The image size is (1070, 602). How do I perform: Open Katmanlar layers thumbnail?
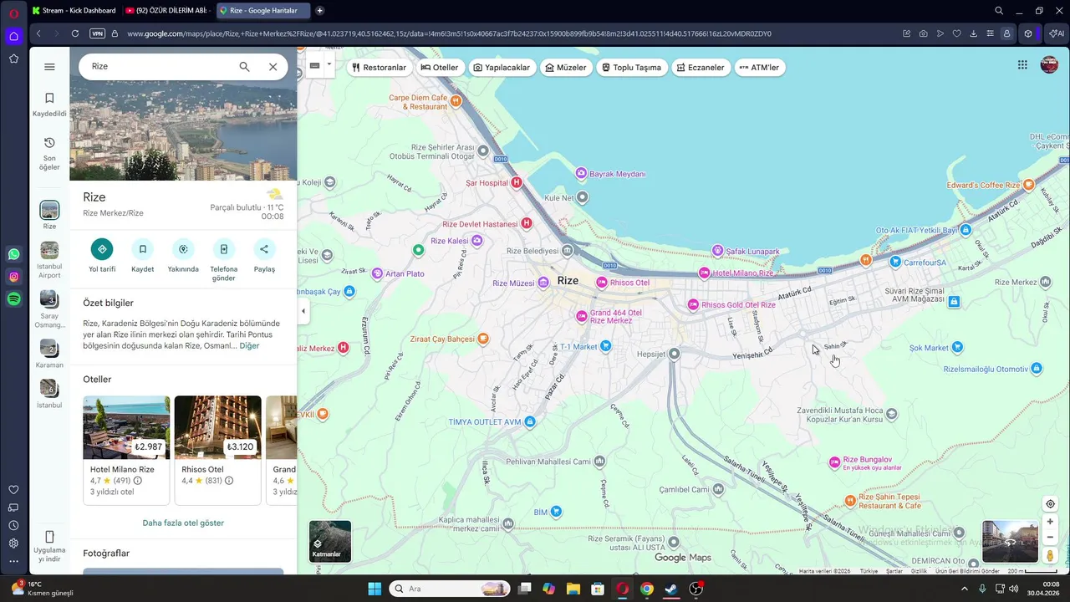(x=330, y=541)
